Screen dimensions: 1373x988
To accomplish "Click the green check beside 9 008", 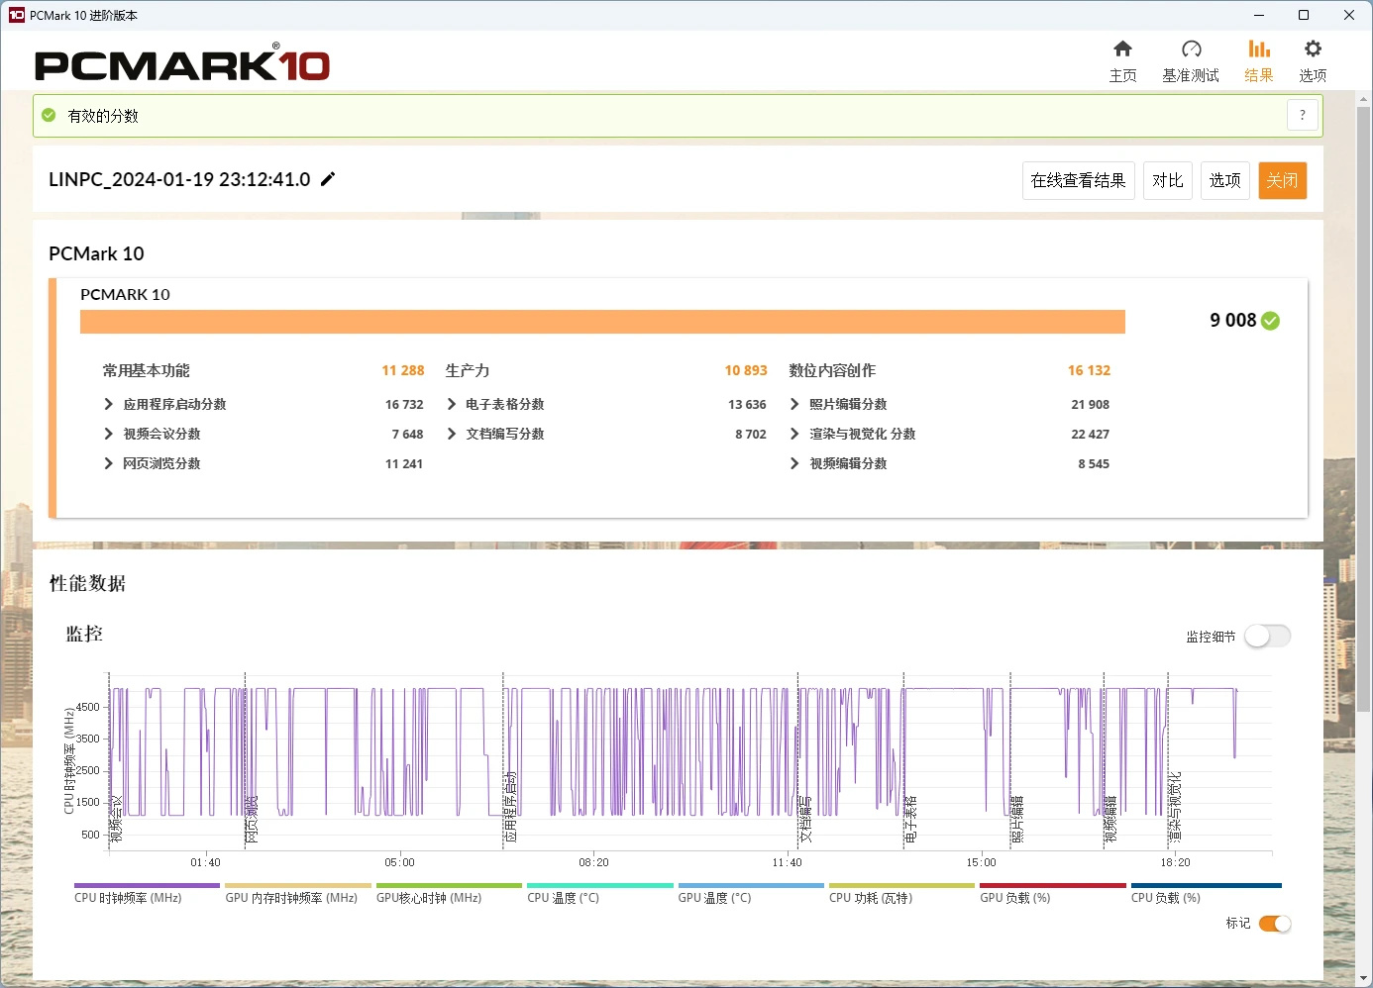I will (1271, 321).
